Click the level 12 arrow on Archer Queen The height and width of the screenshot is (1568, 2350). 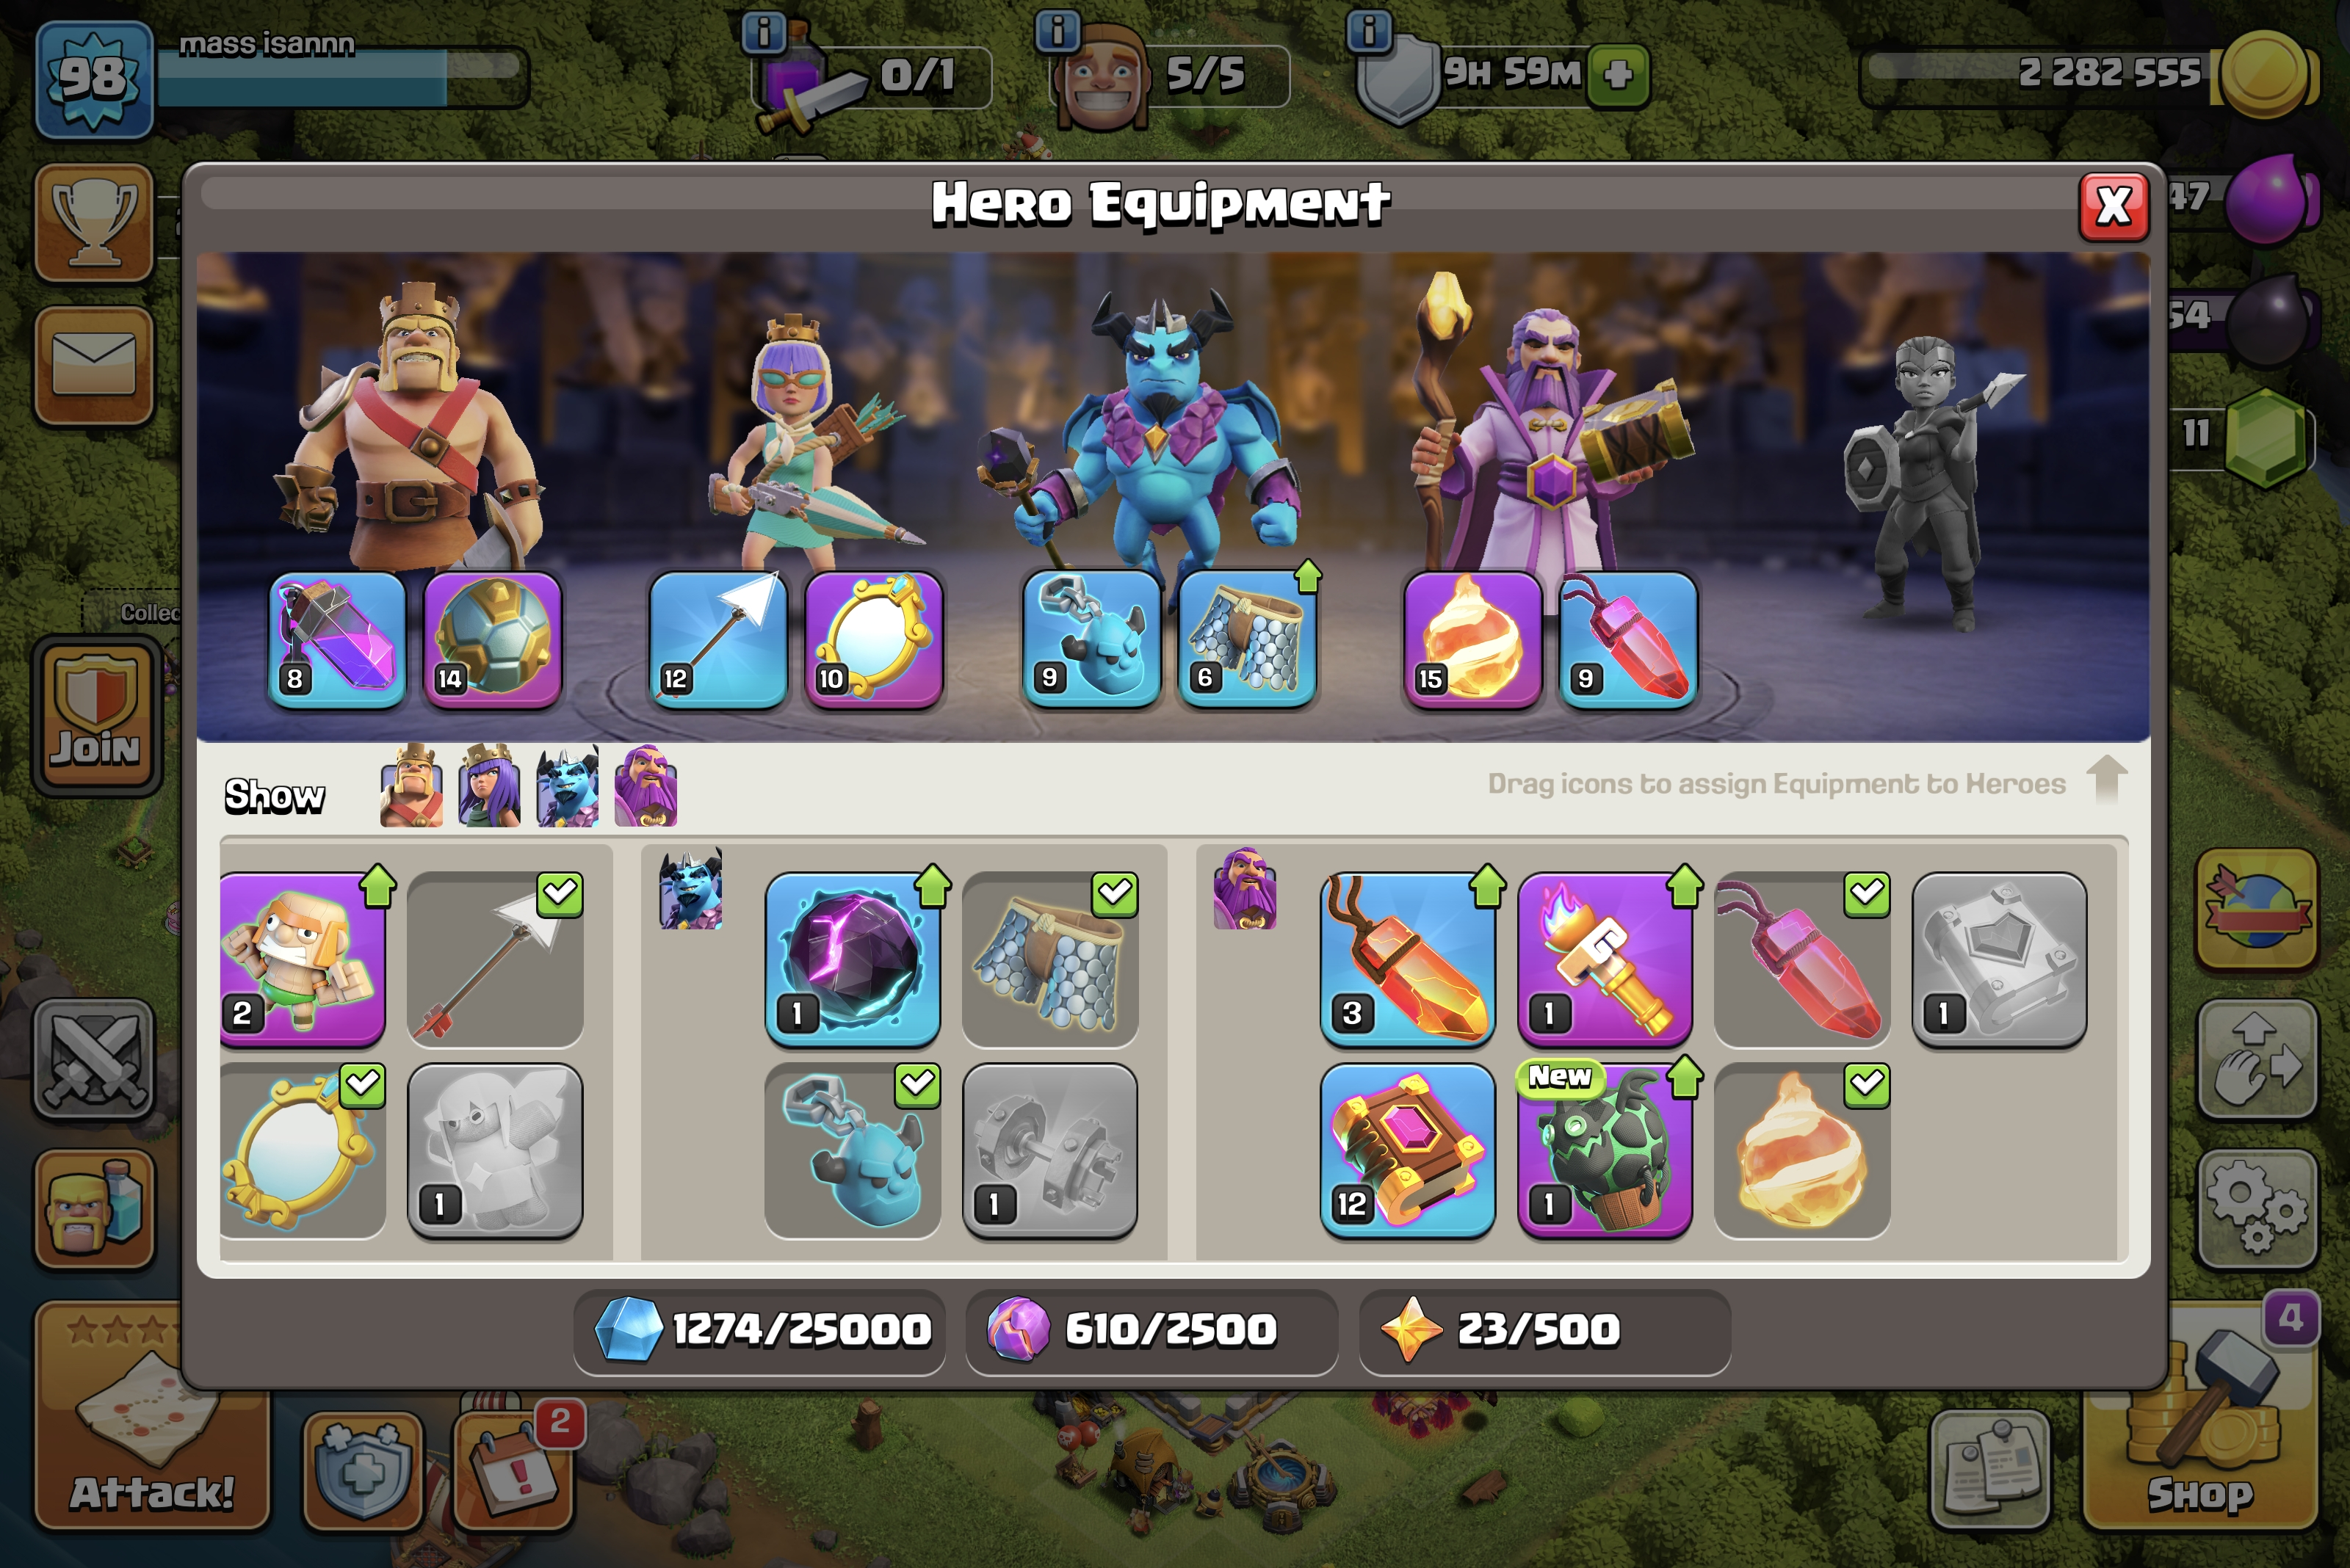717,640
